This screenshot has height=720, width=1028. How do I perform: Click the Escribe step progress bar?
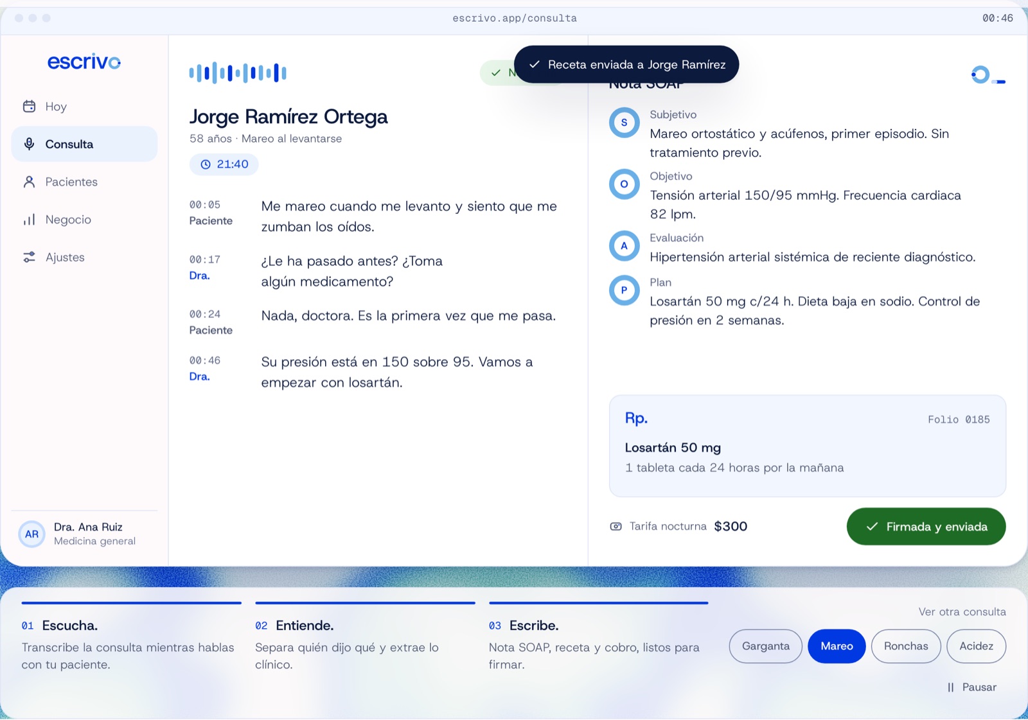click(x=598, y=603)
